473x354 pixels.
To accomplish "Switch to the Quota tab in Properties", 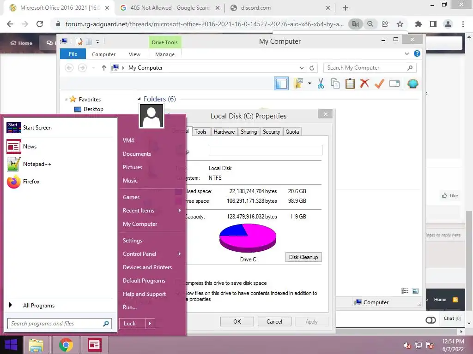I will tap(292, 131).
